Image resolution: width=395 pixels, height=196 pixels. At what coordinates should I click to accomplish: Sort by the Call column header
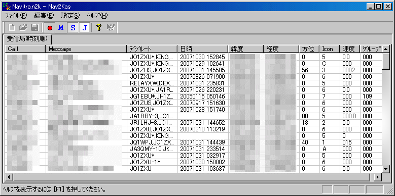(25, 49)
